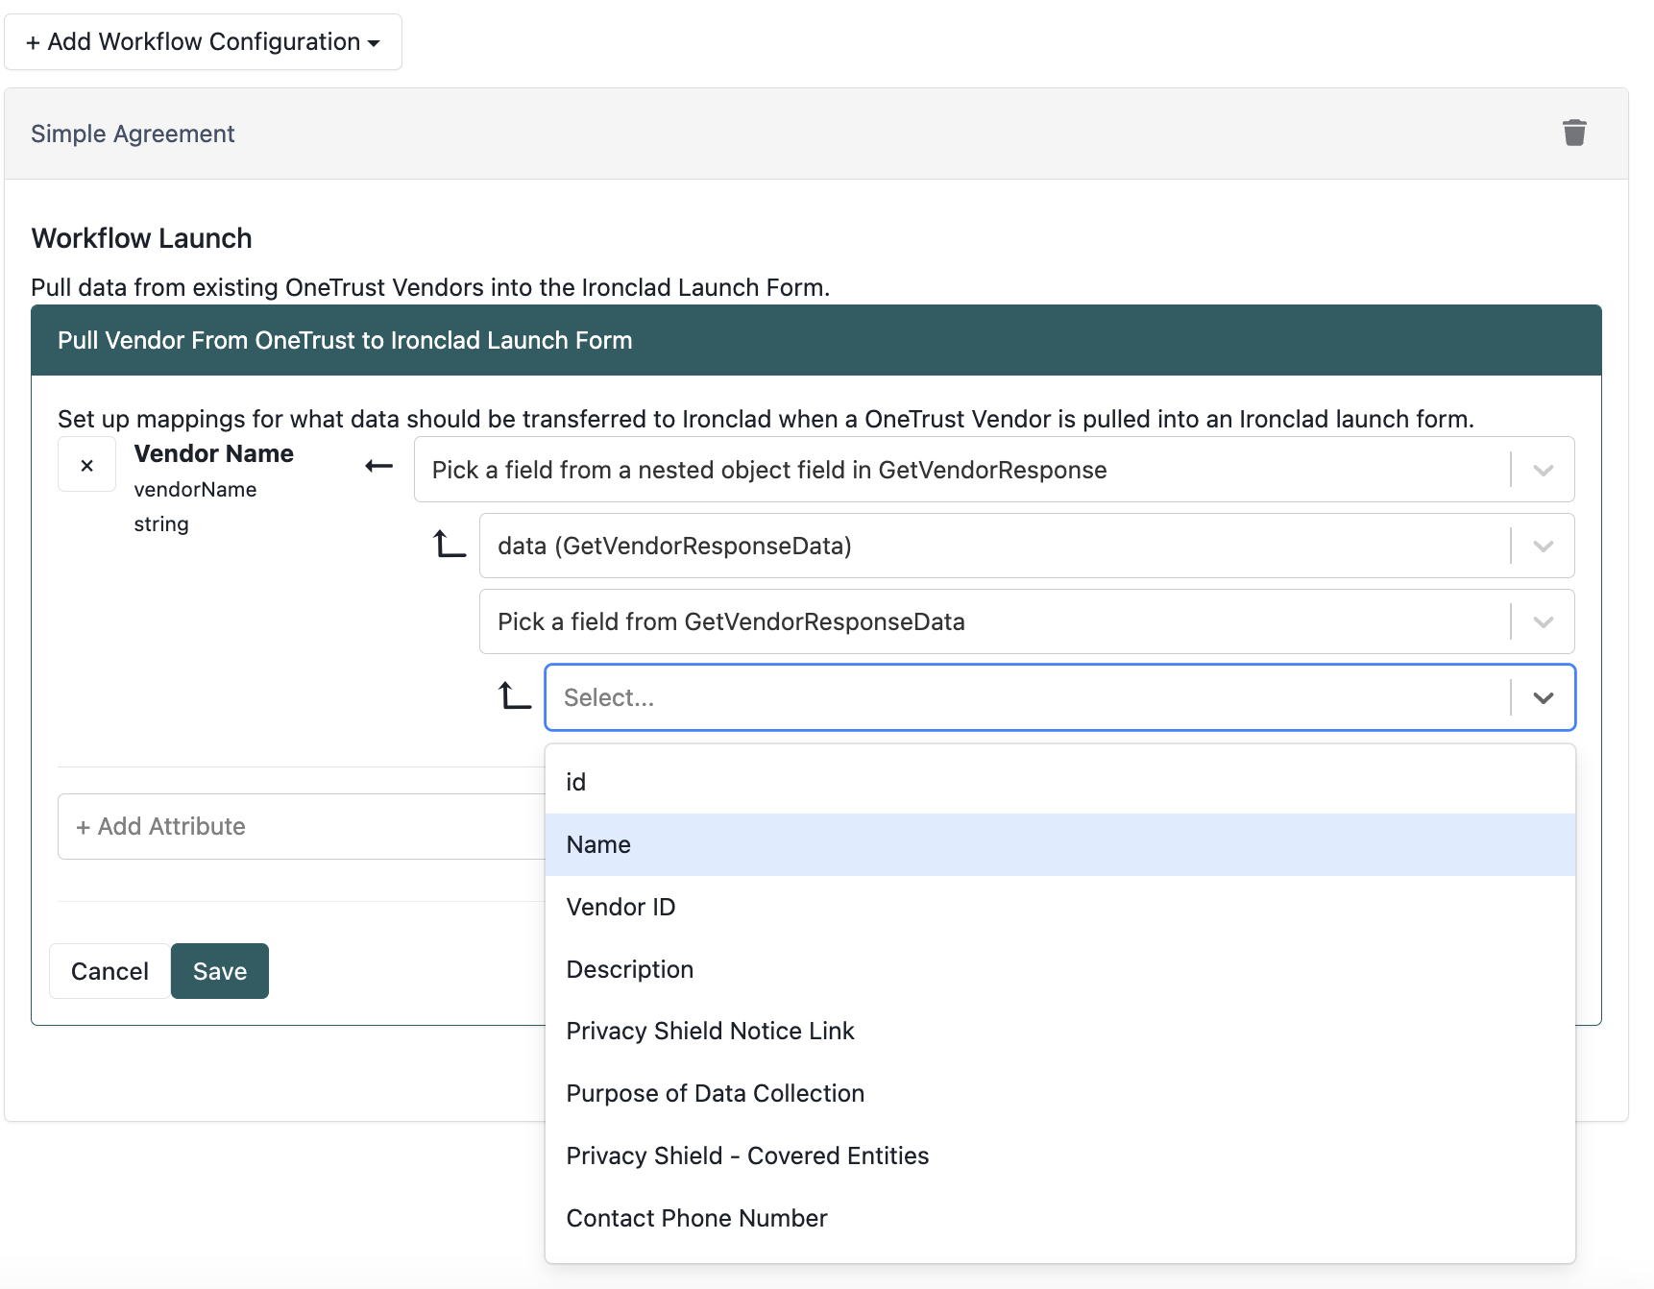Select Vendor ID from the list
The height and width of the screenshot is (1289, 1654).
point(1059,907)
